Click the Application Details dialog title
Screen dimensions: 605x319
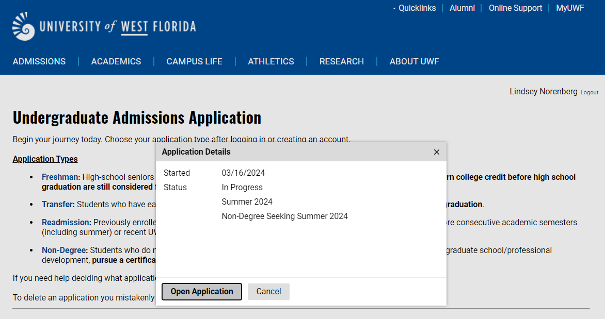(x=196, y=152)
